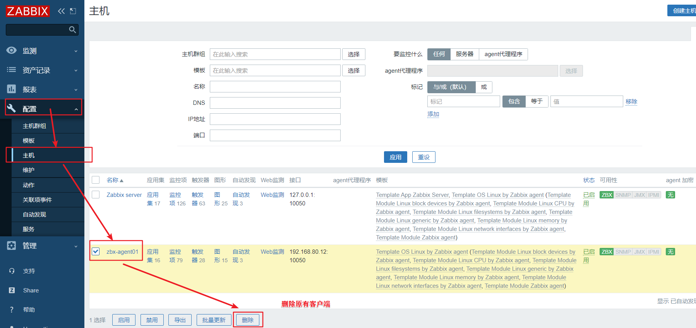The image size is (696, 328).
Task: Reset the filter with 重设
Action: coord(424,157)
